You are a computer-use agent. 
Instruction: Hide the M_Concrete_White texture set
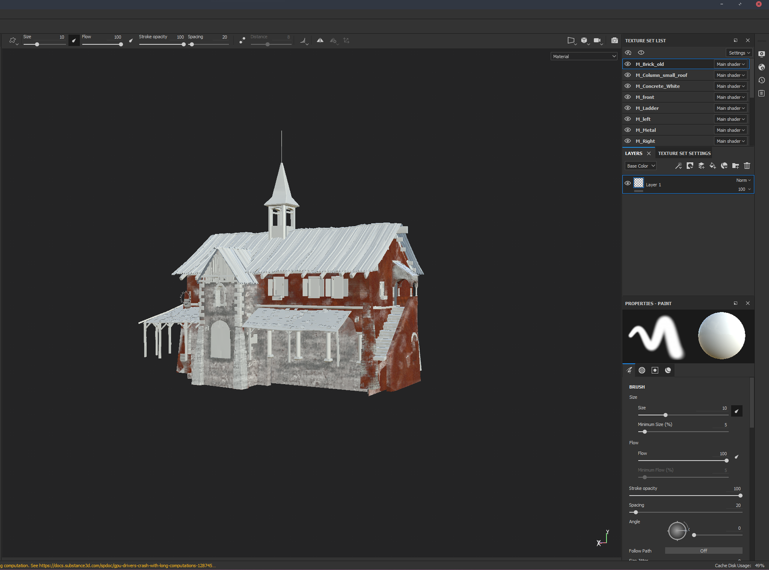click(x=628, y=86)
